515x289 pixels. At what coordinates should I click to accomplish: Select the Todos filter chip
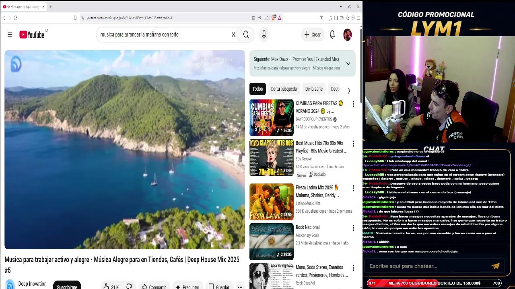(x=257, y=89)
